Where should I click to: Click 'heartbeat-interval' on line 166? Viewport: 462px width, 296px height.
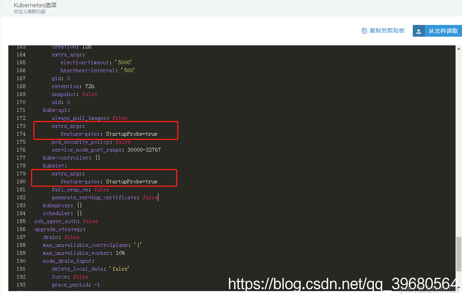[88, 70]
